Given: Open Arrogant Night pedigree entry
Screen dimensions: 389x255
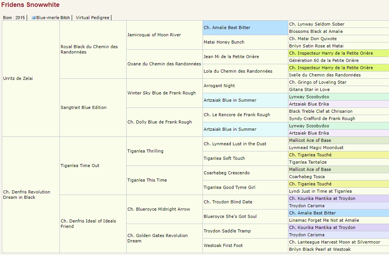Looking at the screenshot, I should pos(219,86).
